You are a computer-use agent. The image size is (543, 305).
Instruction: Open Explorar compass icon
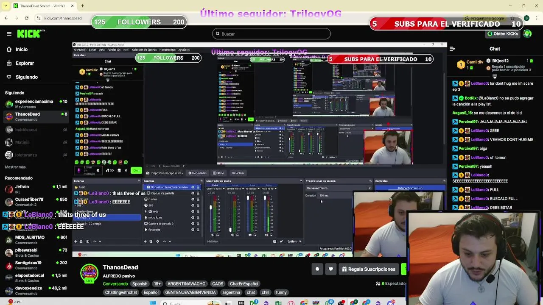[x=9, y=63]
